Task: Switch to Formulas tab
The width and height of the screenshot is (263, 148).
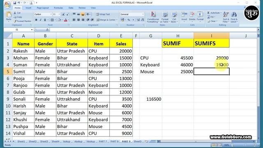Action: pyautogui.click(x=58, y=8)
